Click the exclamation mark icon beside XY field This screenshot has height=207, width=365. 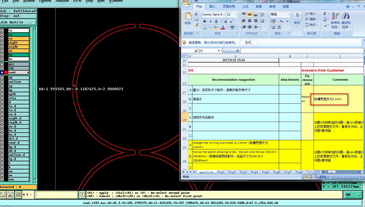point(82,195)
